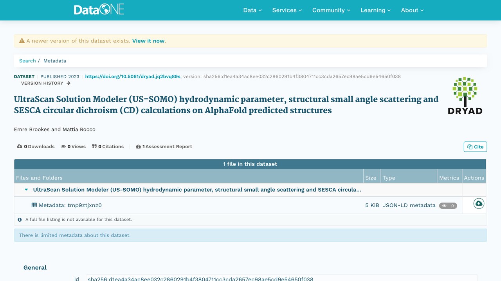Click the eye icon next to Views
This screenshot has width=501, height=281.
coord(63,147)
